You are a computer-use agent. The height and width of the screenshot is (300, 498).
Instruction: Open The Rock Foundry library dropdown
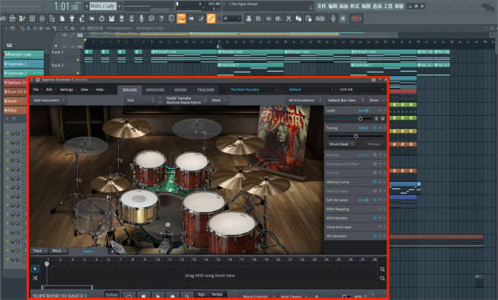[253, 89]
